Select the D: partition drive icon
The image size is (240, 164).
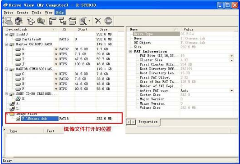(x=18, y=79)
